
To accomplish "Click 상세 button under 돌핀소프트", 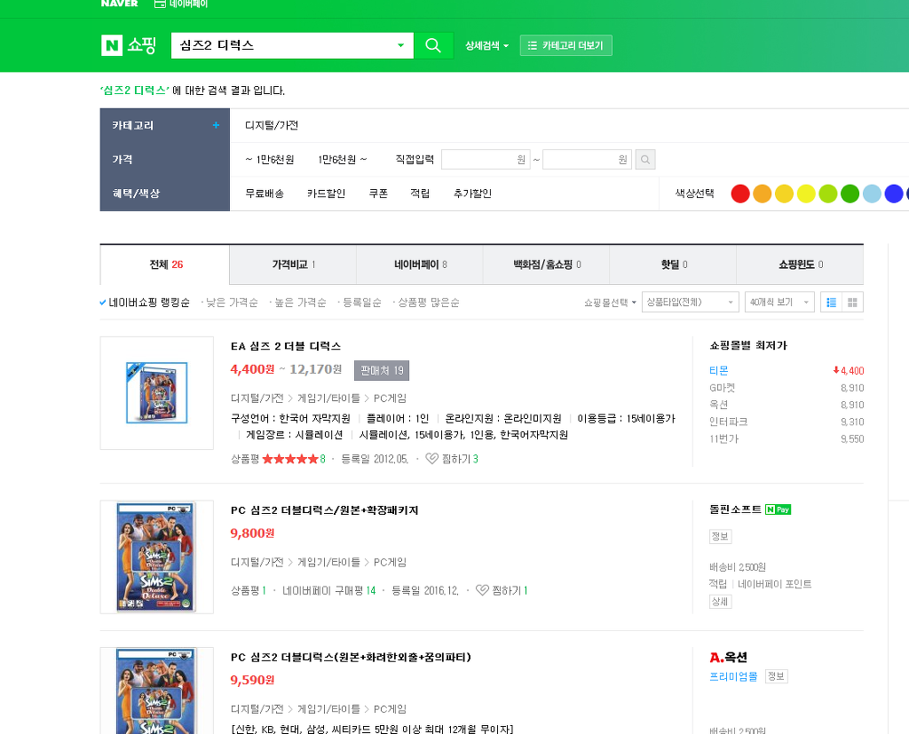I will [720, 601].
